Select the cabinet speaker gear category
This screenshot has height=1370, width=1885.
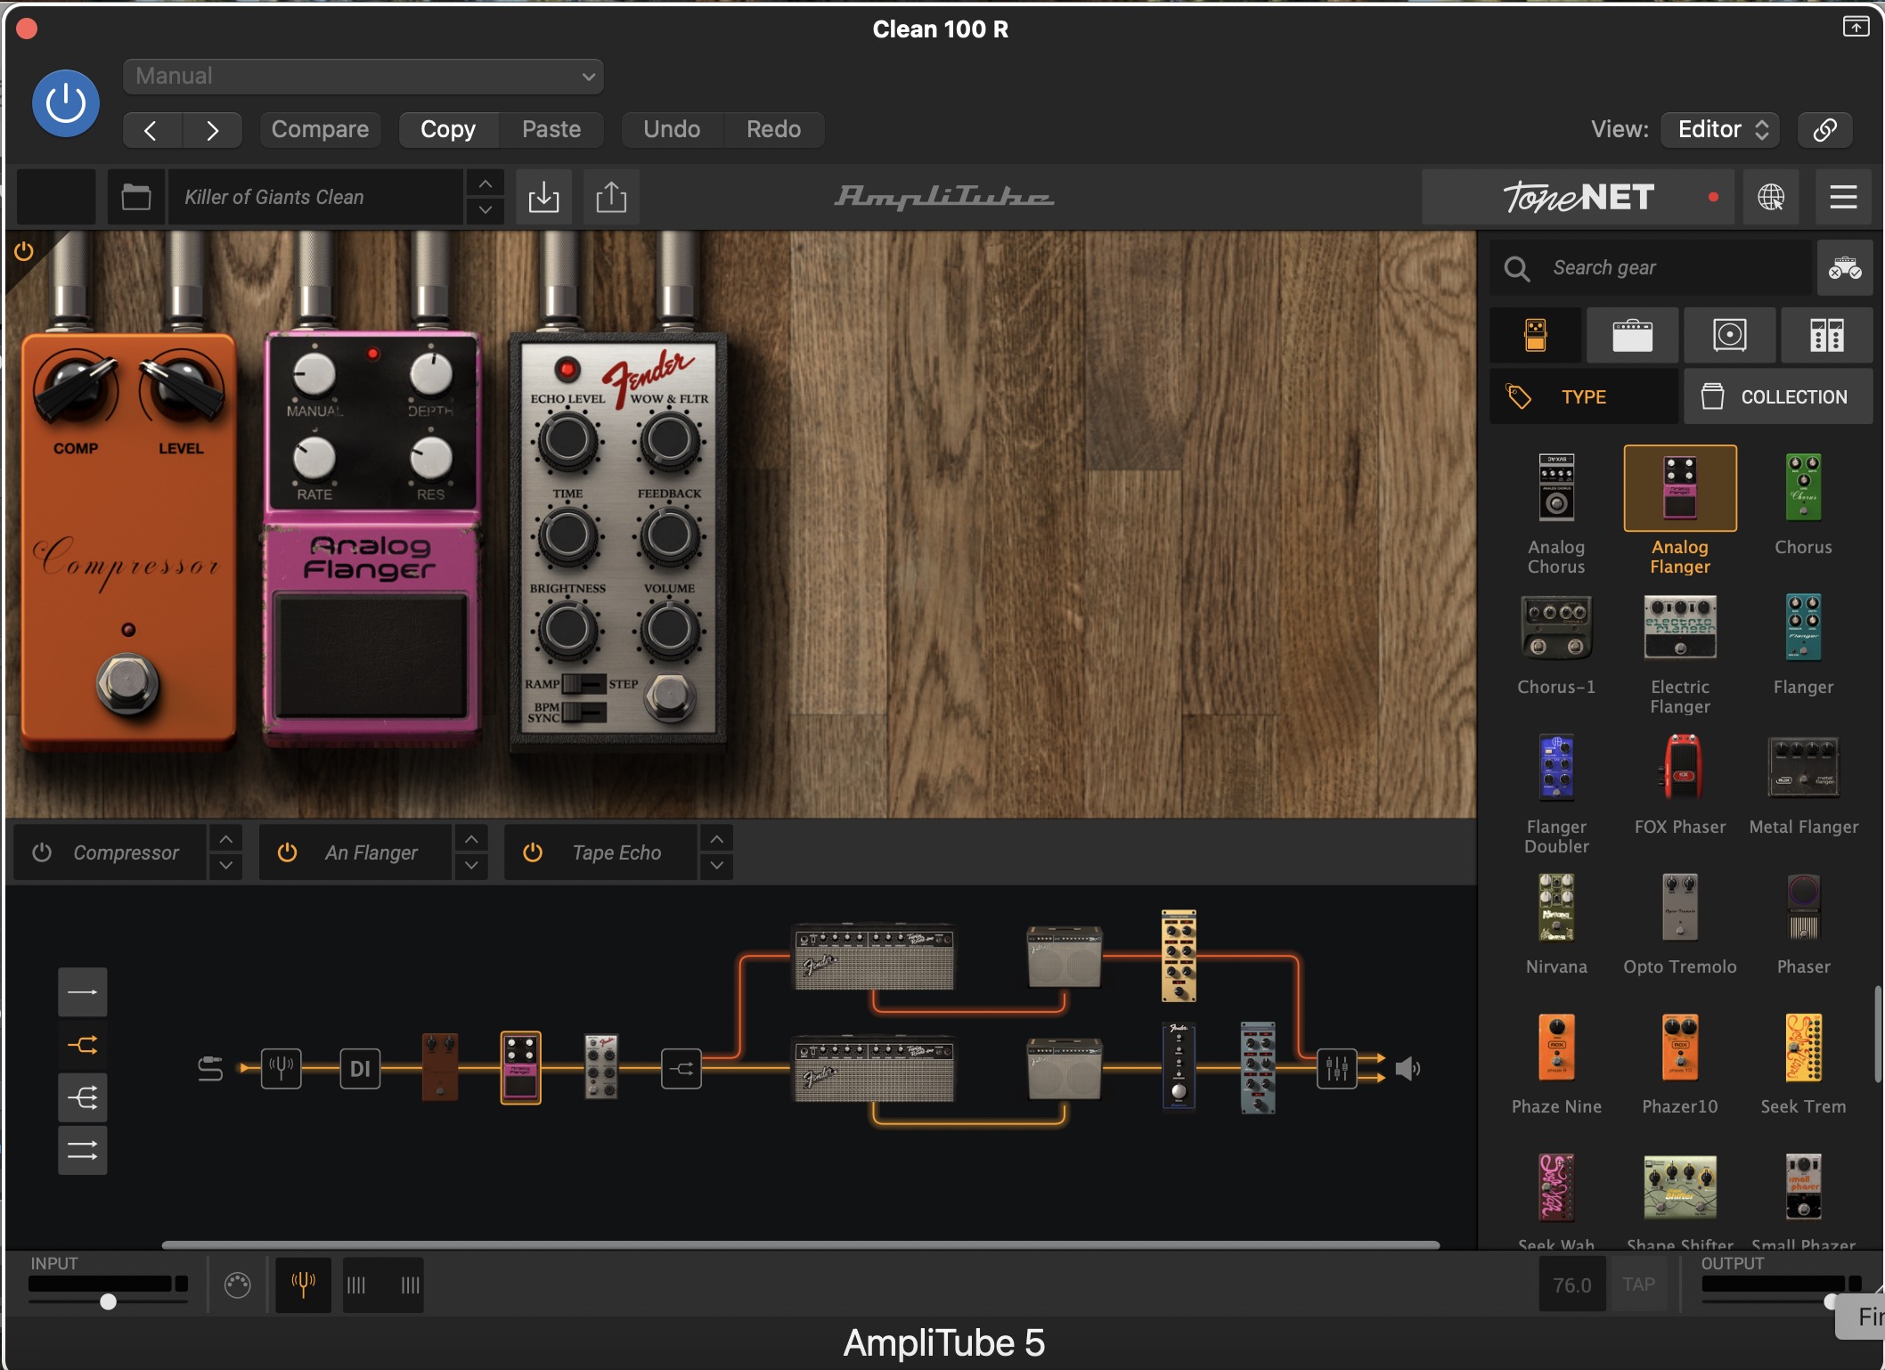[1729, 336]
